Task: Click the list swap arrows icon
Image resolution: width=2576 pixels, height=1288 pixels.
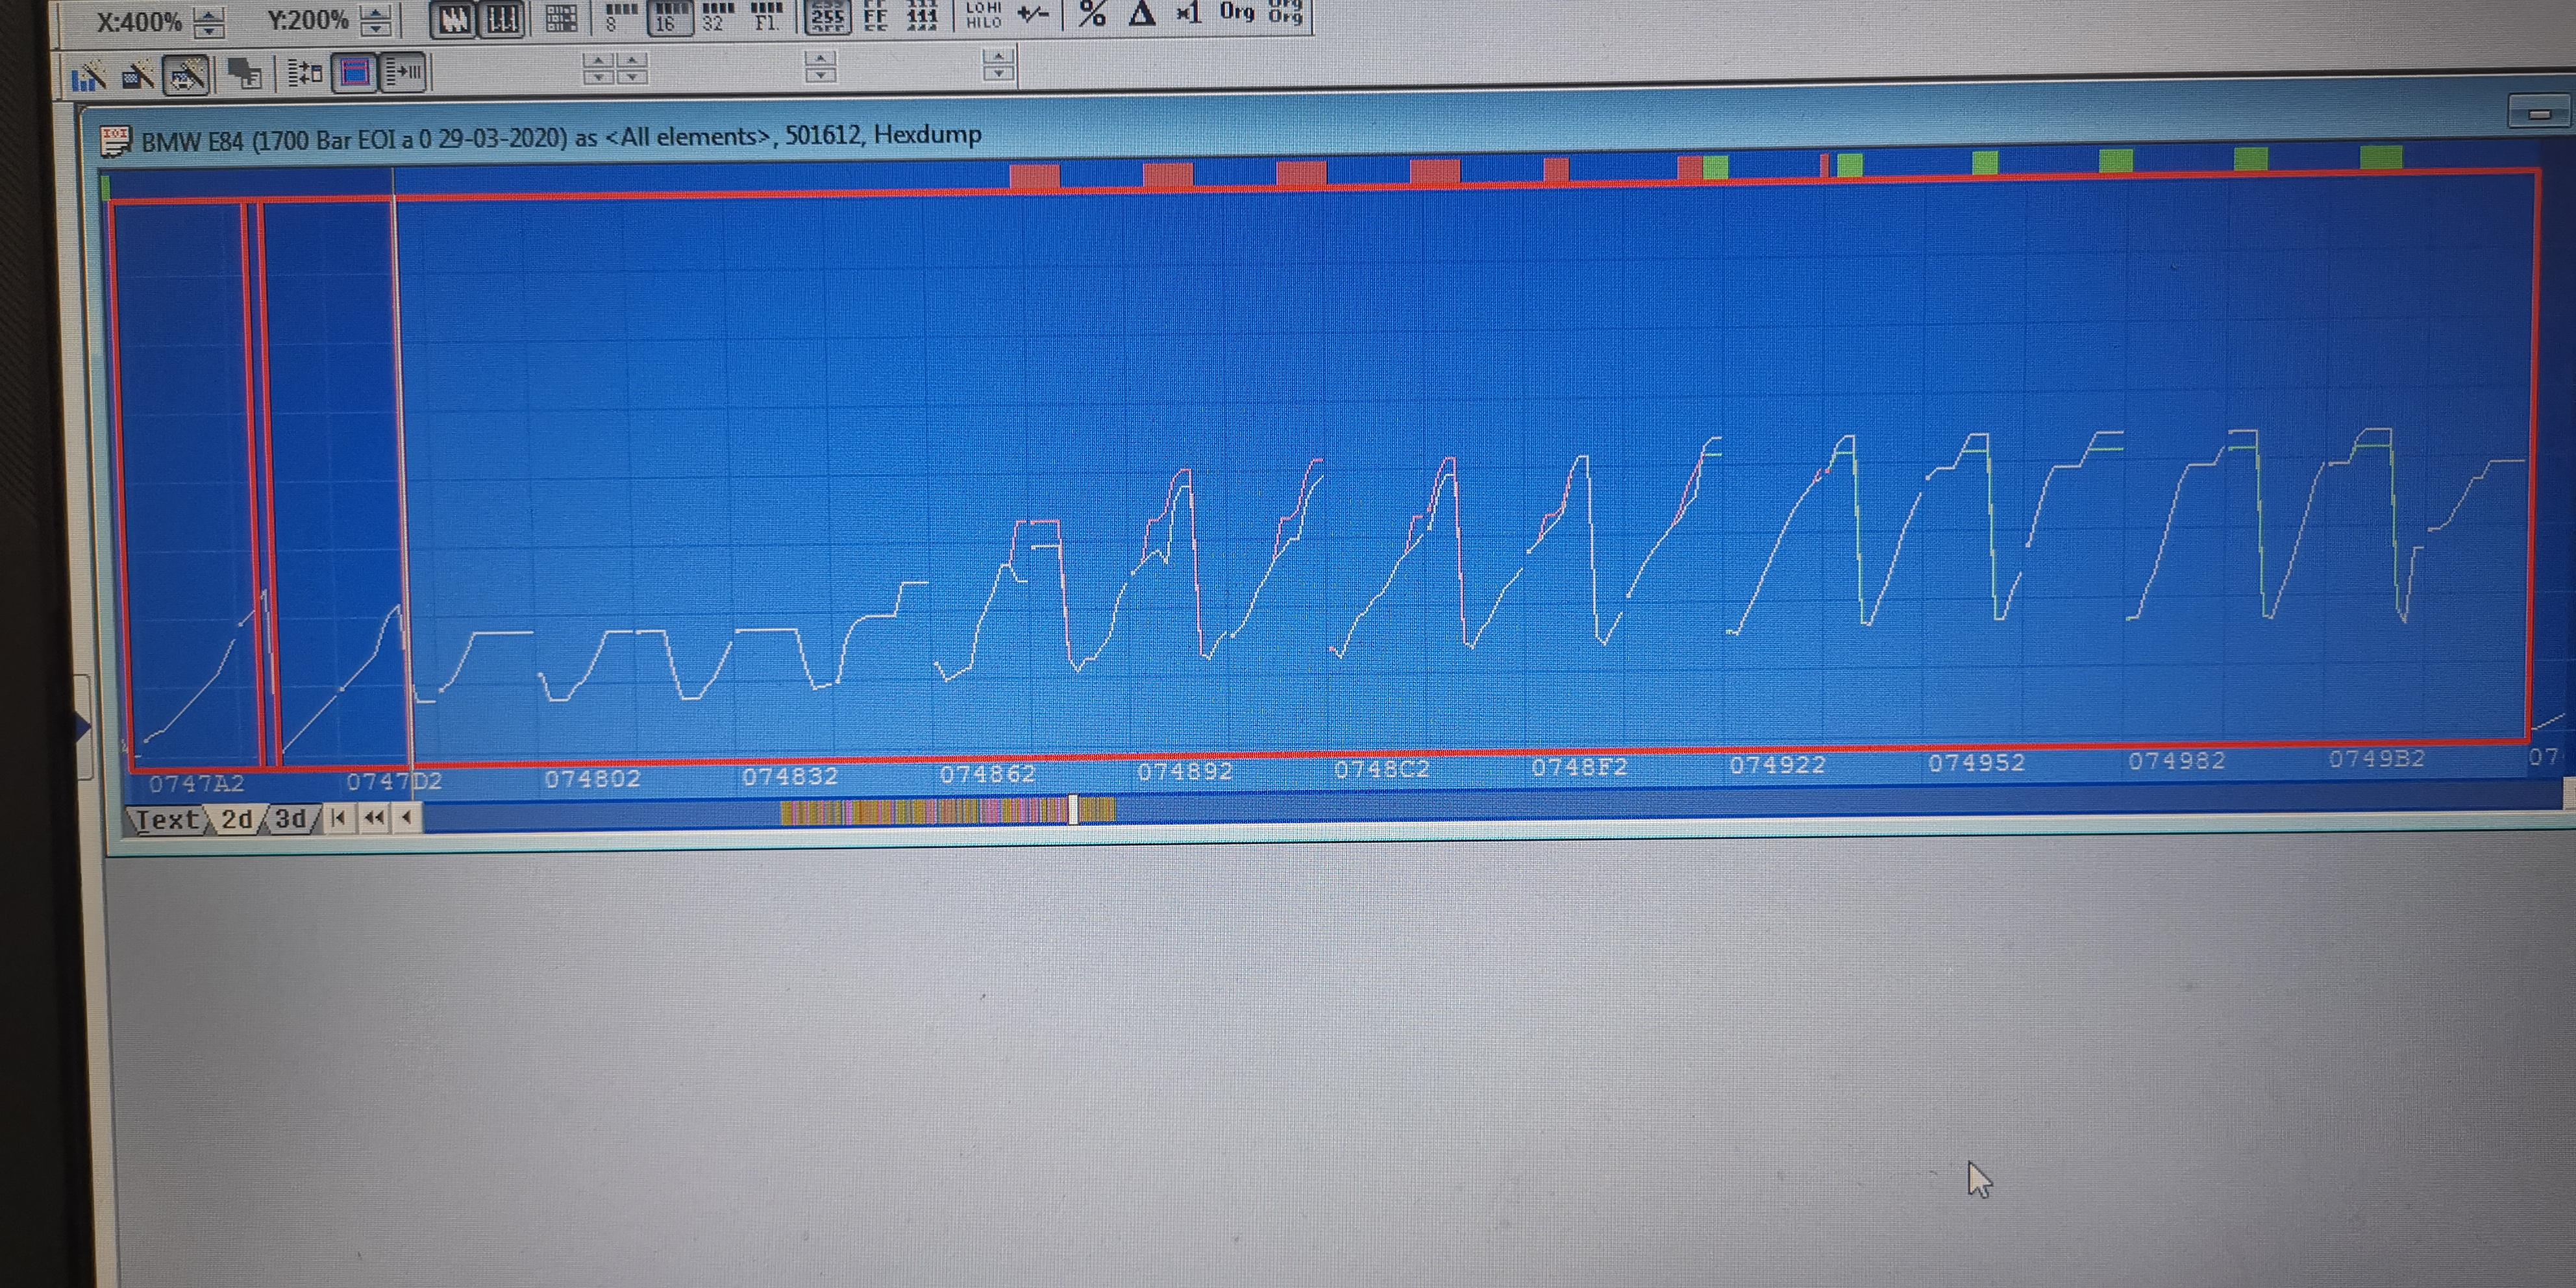Action: [304, 73]
